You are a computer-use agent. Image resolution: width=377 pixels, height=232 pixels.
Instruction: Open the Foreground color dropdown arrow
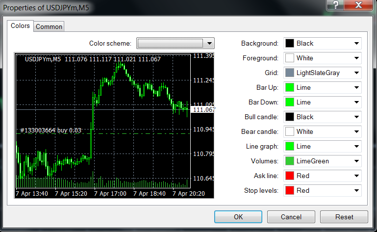tap(356, 58)
